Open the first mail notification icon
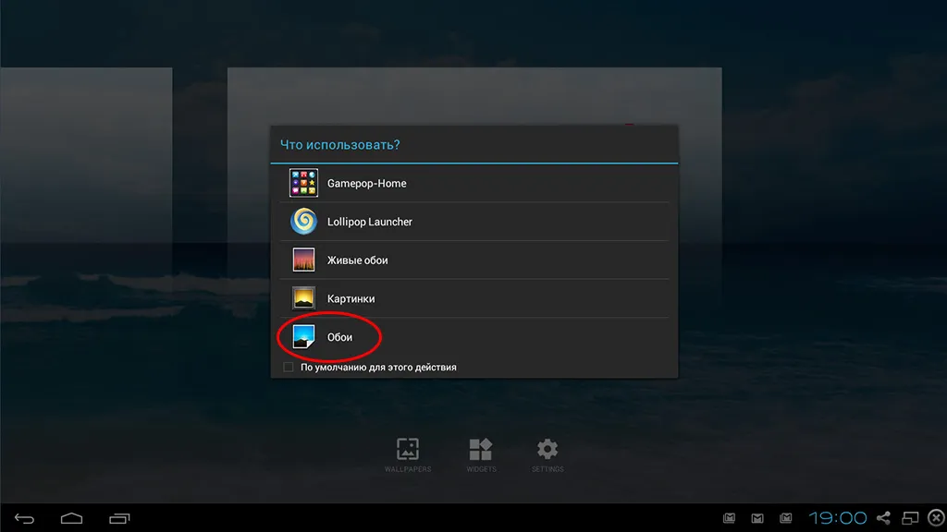947x532 pixels. pyautogui.click(x=729, y=517)
